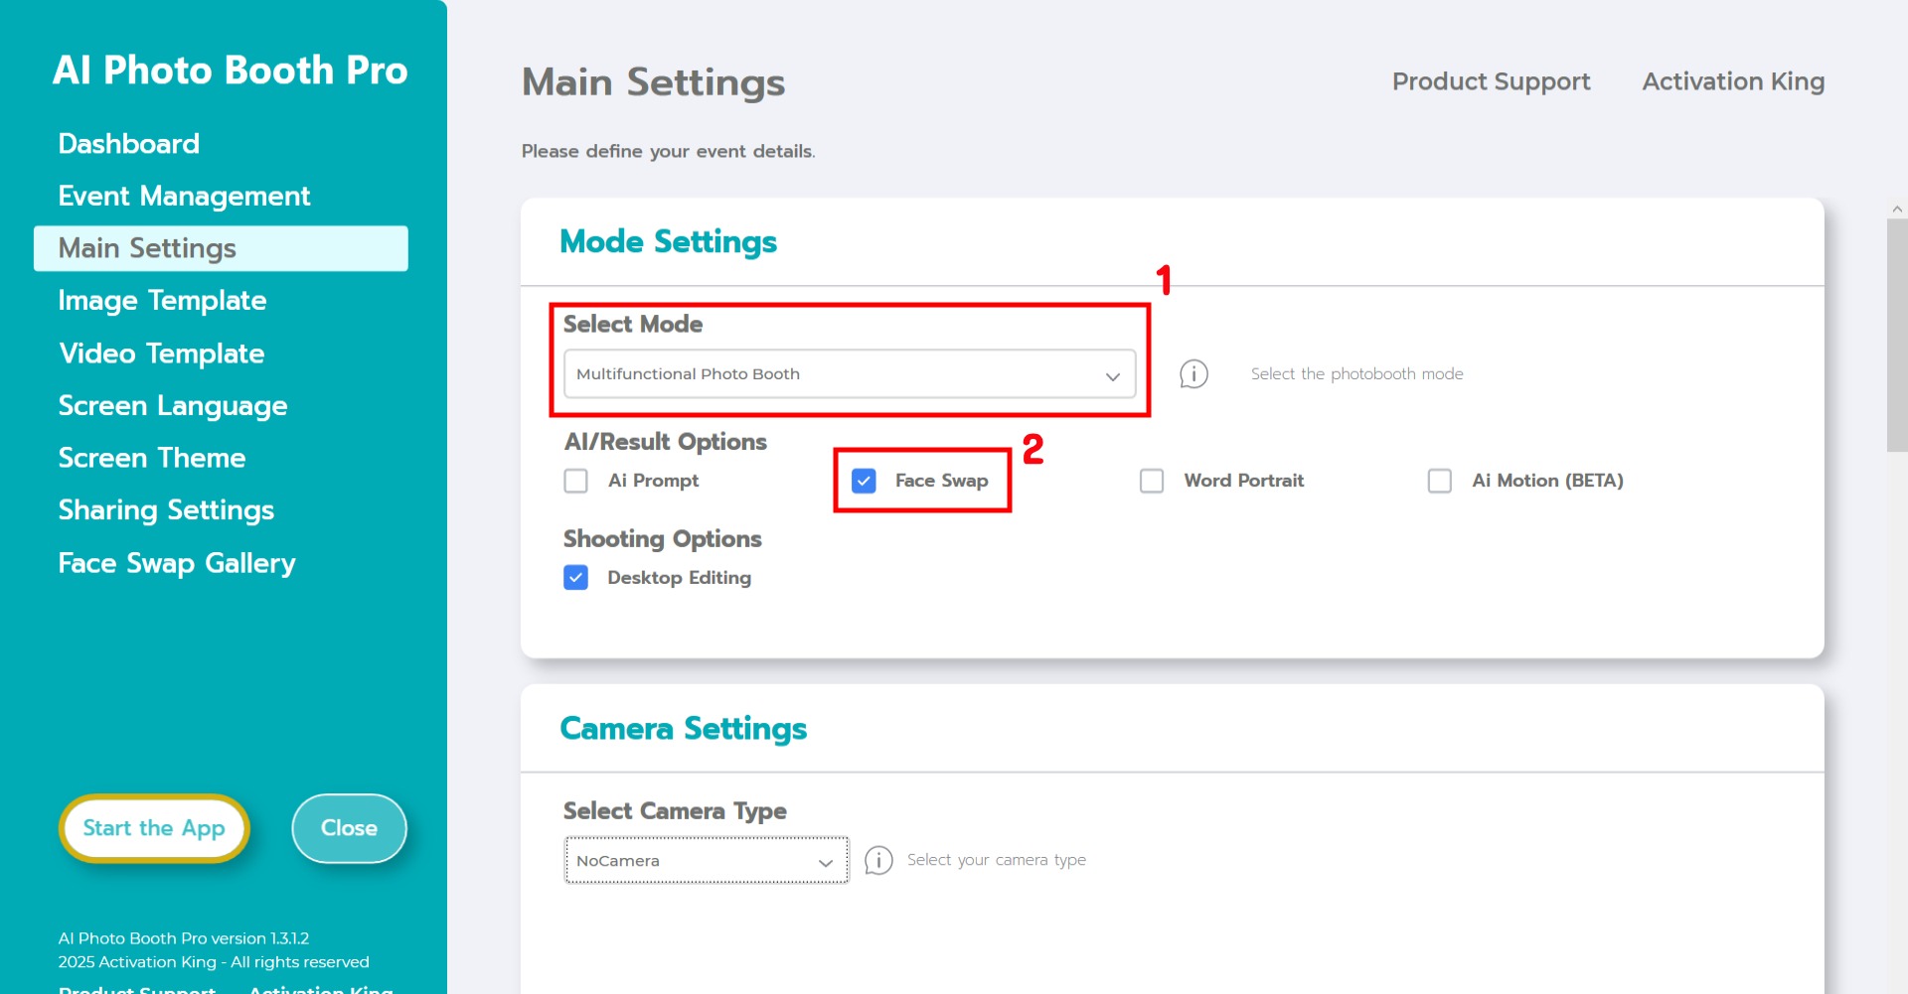Viewport: 1908px width, 994px height.
Task: Click the info icon beside Select Mode
Action: click(1193, 374)
